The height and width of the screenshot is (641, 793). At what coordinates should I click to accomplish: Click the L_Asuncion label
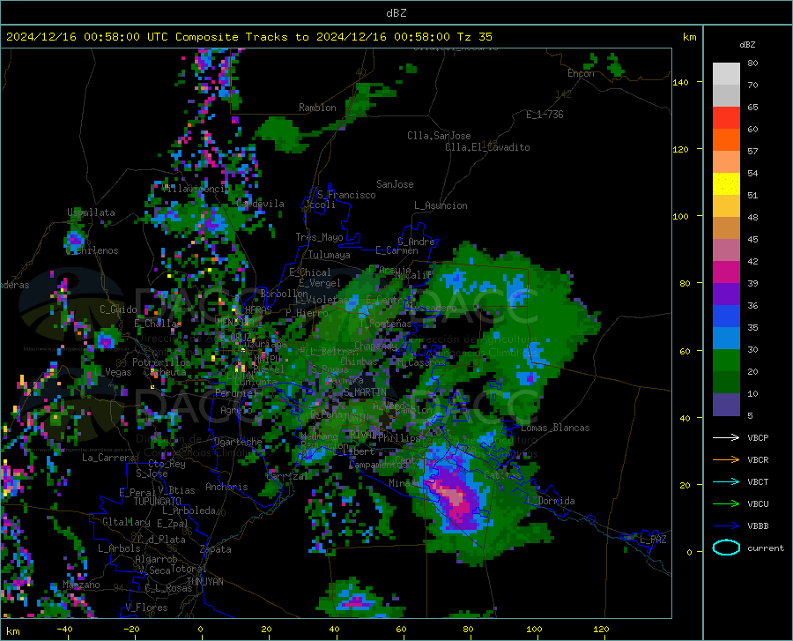pyautogui.click(x=441, y=205)
